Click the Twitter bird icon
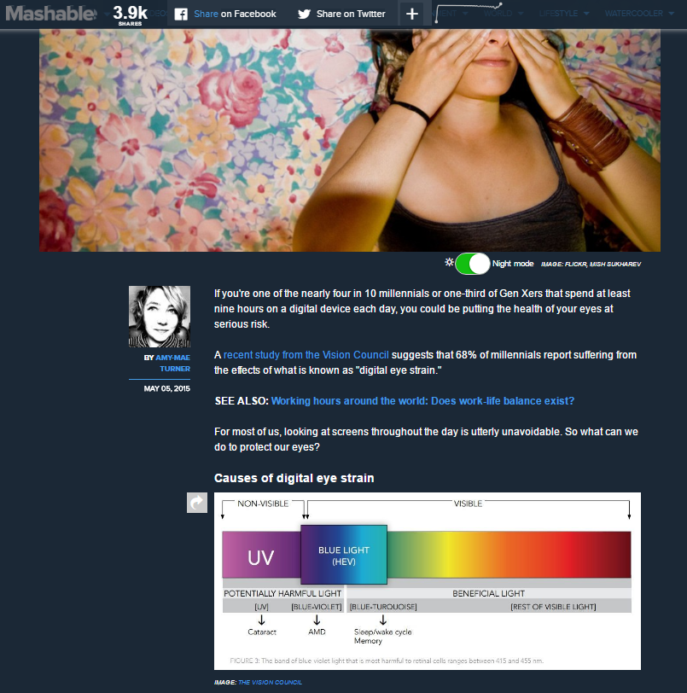The image size is (687, 693). tap(304, 13)
